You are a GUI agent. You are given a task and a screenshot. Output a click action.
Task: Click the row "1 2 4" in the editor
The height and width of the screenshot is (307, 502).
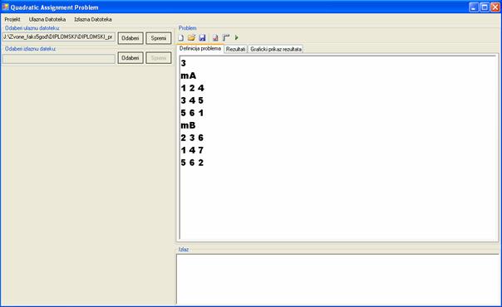point(192,88)
